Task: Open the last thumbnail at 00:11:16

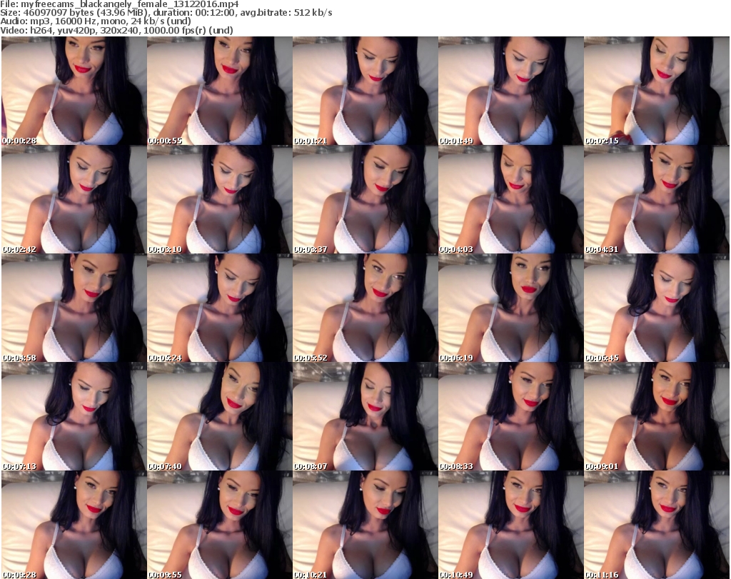Action: [657, 525]
